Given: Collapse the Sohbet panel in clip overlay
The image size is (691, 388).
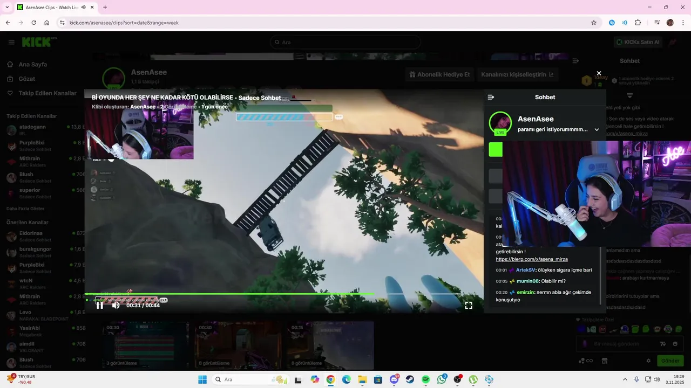Looking at the screenshot, I should pos(491,97).
